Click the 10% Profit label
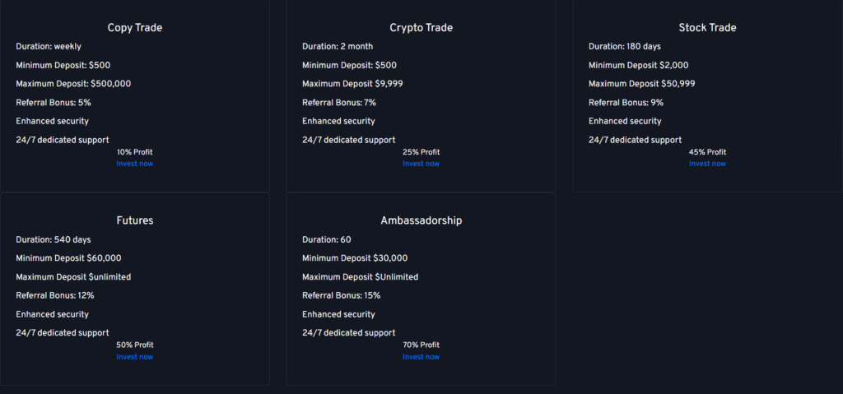The image size is (843, 394). point(134,152)
